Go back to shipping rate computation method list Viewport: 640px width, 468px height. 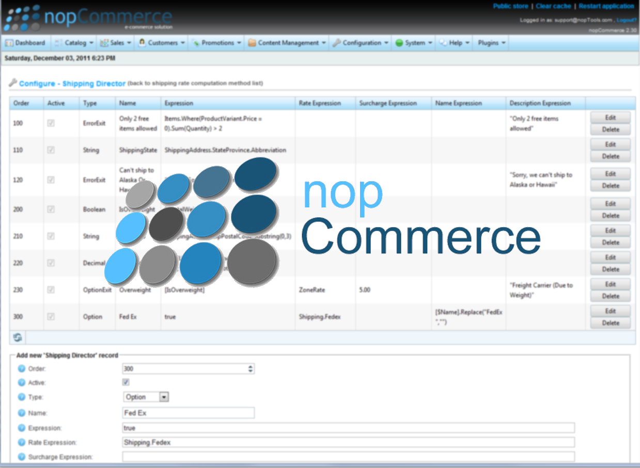click(x=195, y=83)
